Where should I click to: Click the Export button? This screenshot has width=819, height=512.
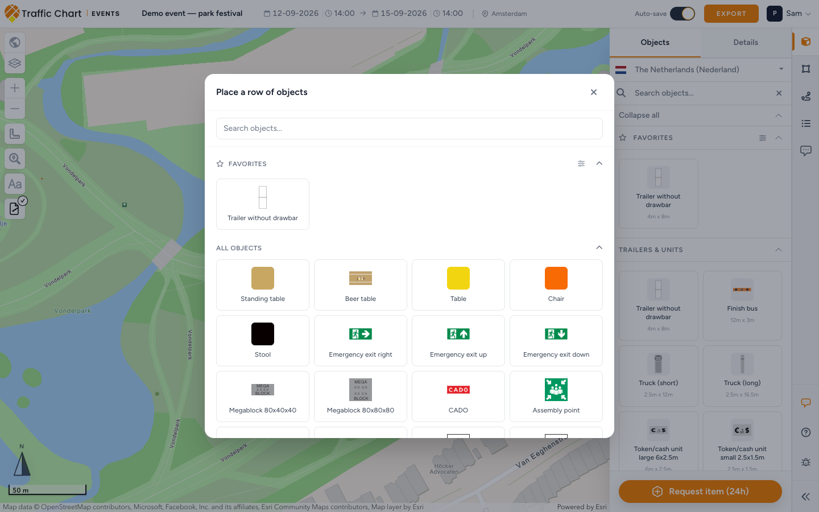coord(731,14)
